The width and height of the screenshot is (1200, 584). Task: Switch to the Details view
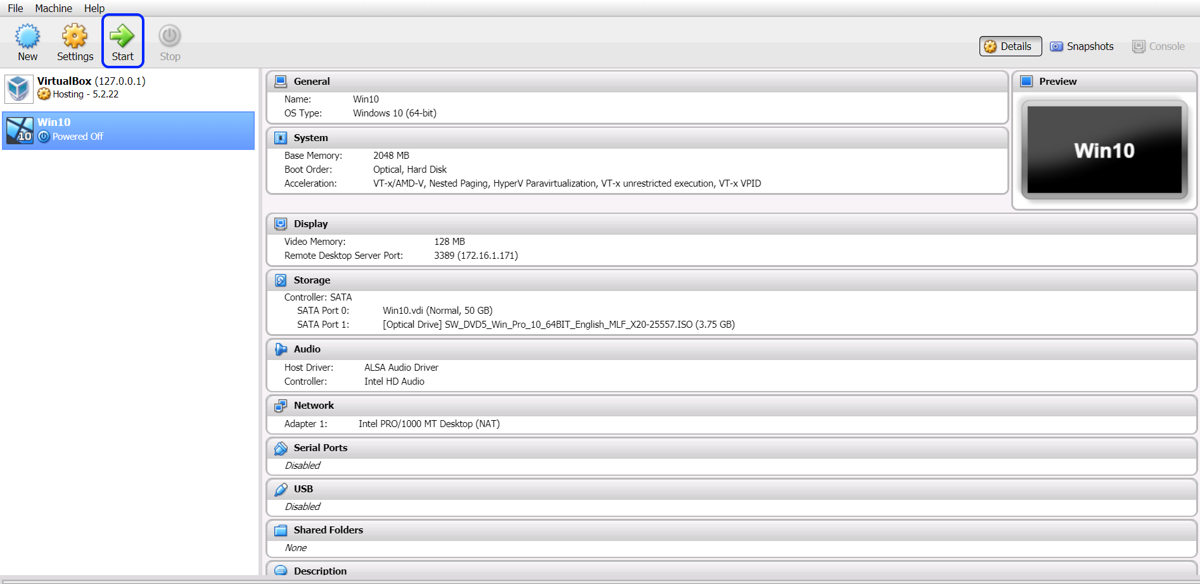[x=1011, y=46]
